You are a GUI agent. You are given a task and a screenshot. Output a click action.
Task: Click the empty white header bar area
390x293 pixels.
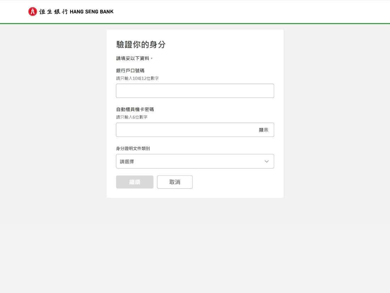(248, 12)
